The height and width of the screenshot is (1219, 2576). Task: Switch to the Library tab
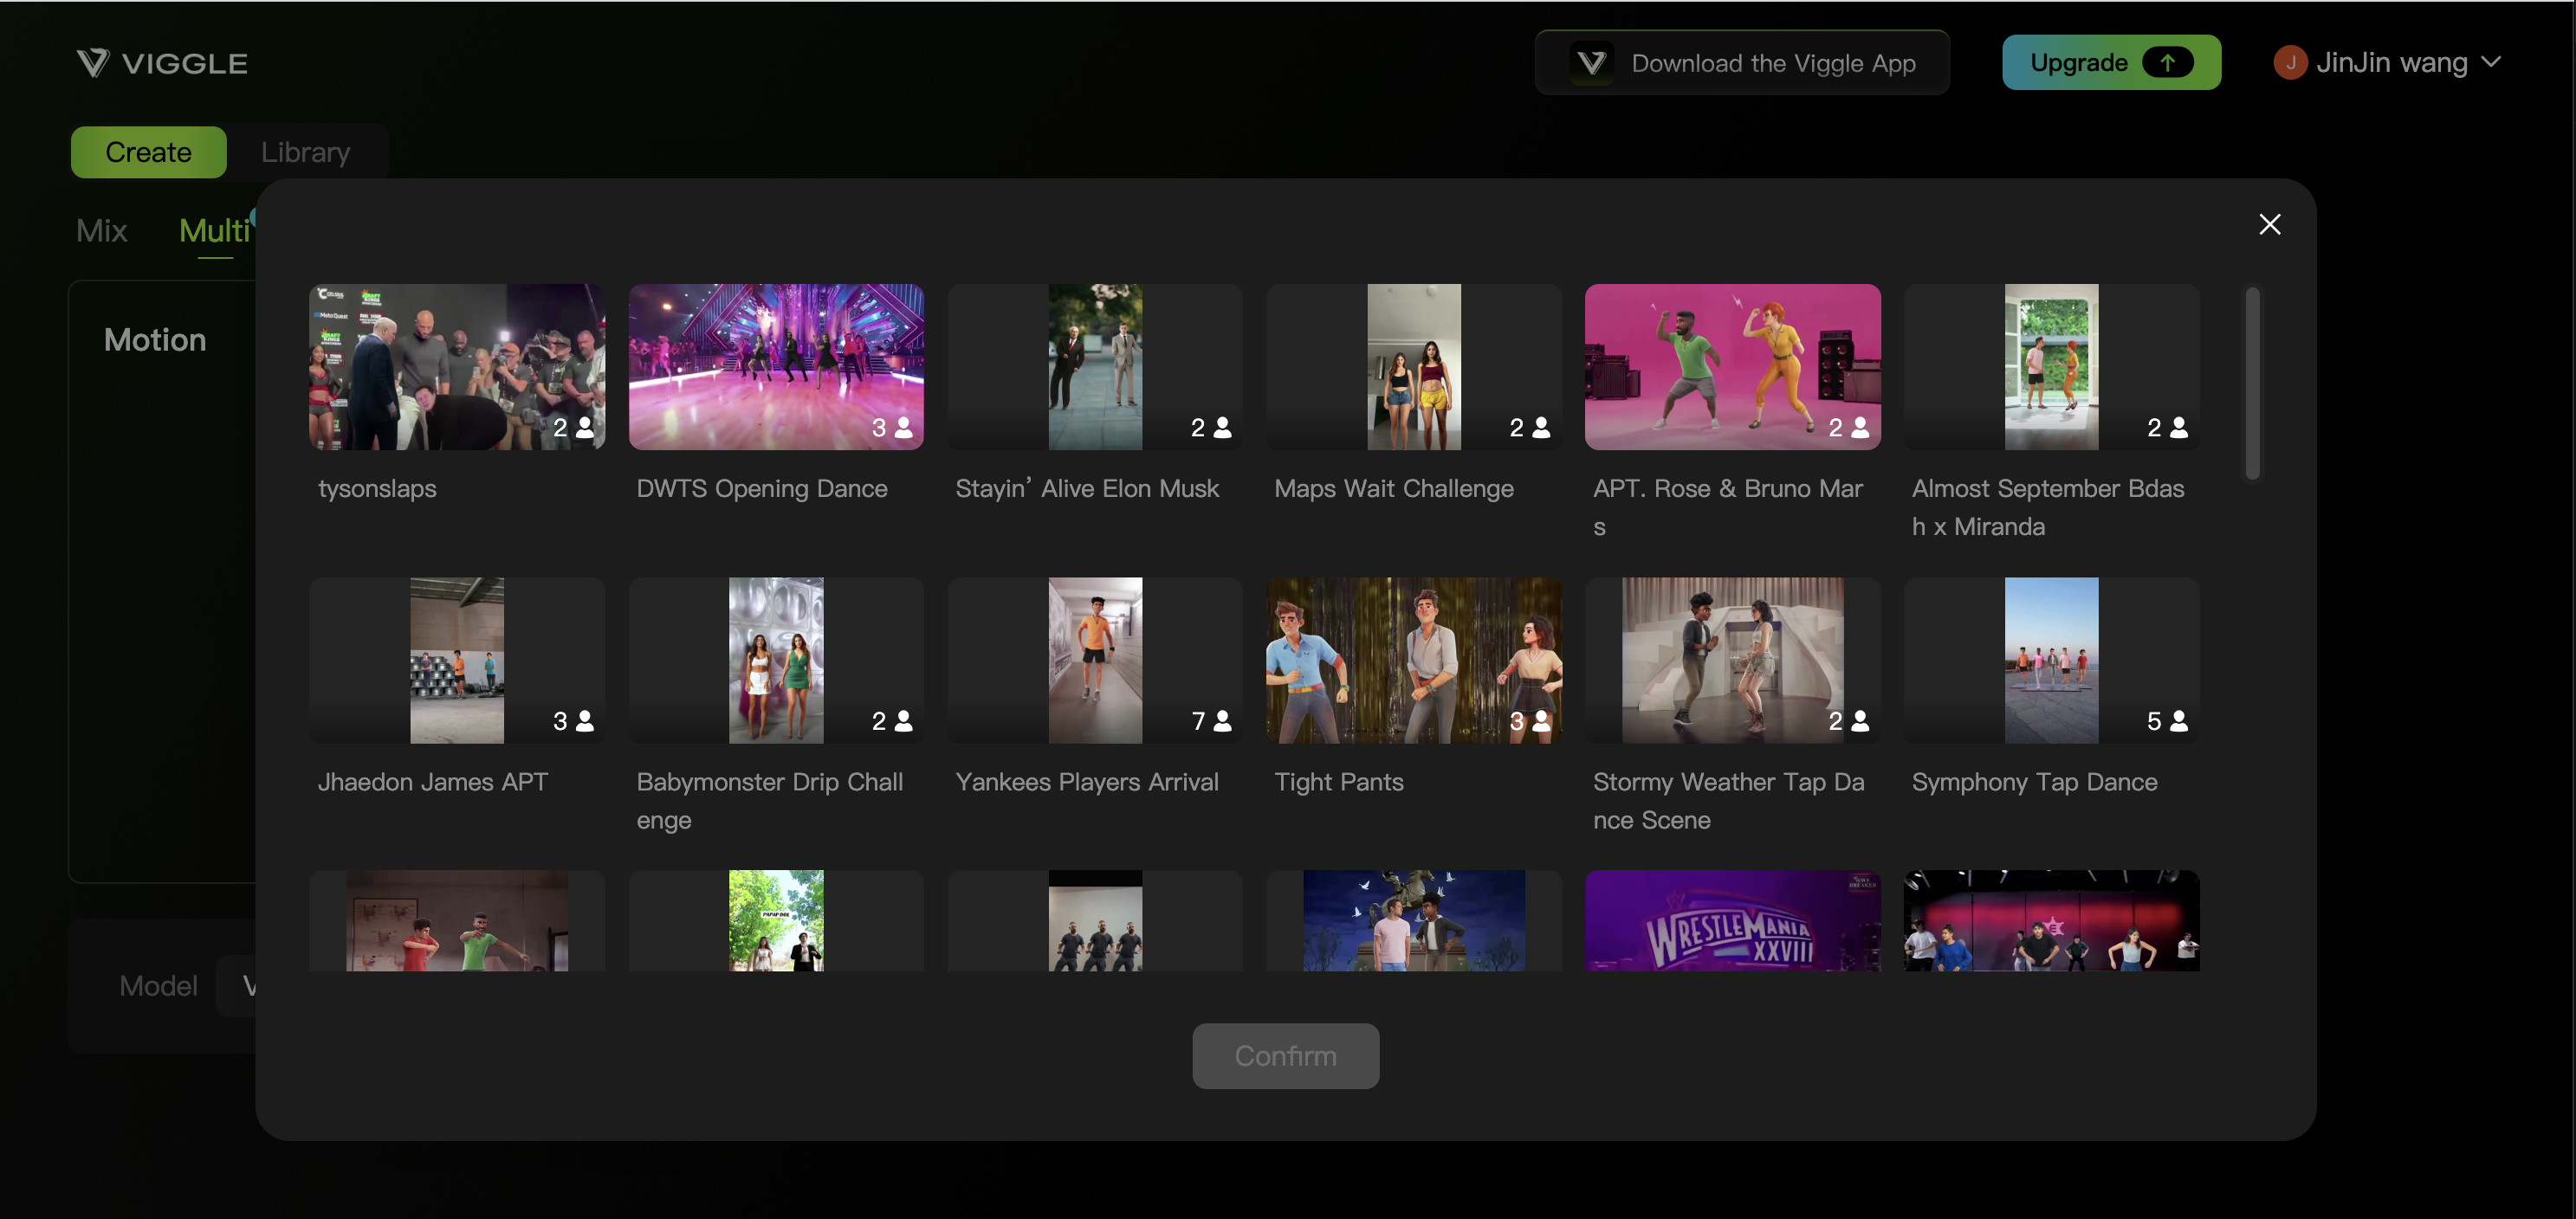305,152
